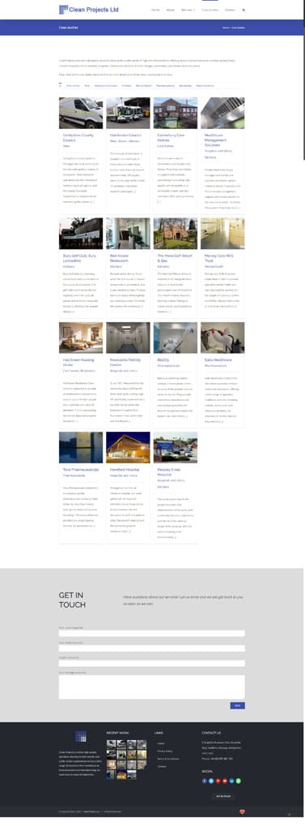Open the Newcastle Fertility Centre corridor thumbnail
Screen dimensions: 305x831
(x=128, y=338)
